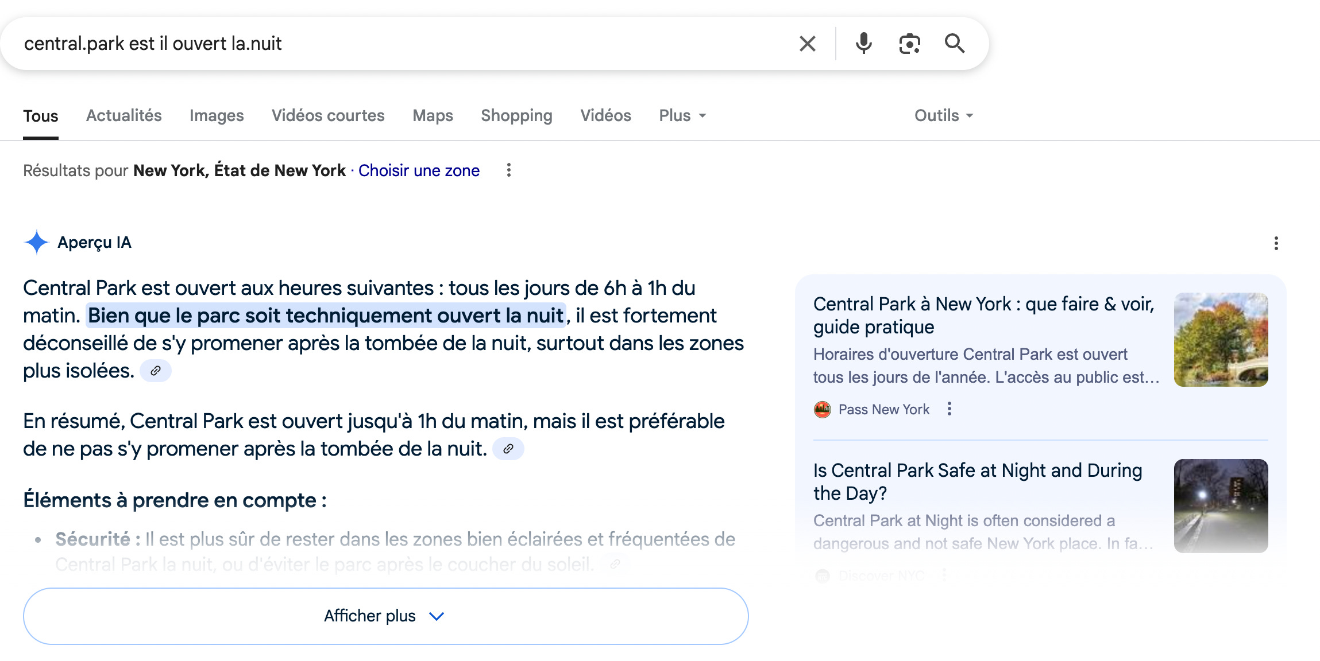This screenshot has width=1320, height=661.
Task: Click source link icon after 'plus isolées'
Action: (156, 371)
